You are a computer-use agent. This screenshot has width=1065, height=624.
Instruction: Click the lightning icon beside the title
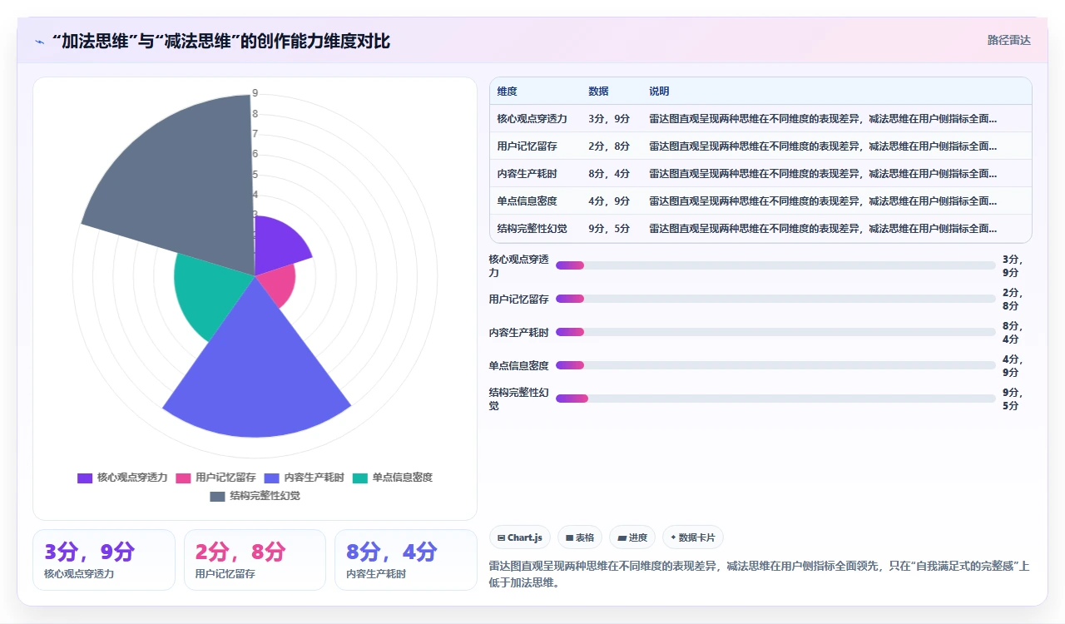(39, 42)
